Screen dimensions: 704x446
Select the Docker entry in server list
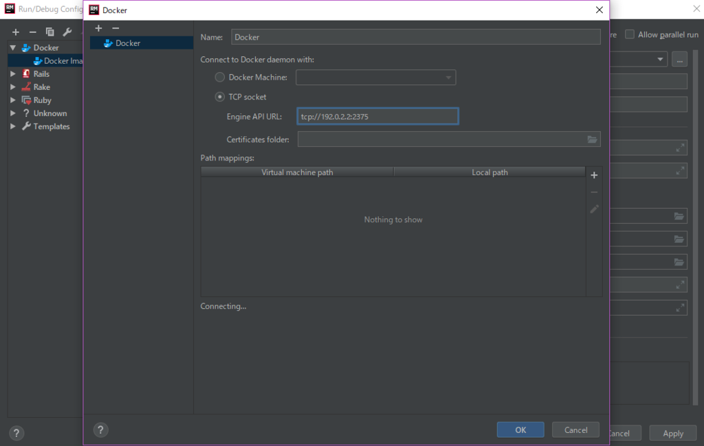pyautogui.click(x=142, y=43)
